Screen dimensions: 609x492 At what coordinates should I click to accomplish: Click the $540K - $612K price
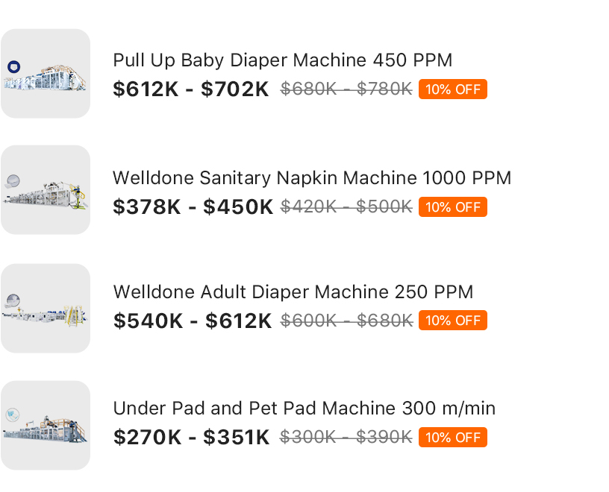193,321
